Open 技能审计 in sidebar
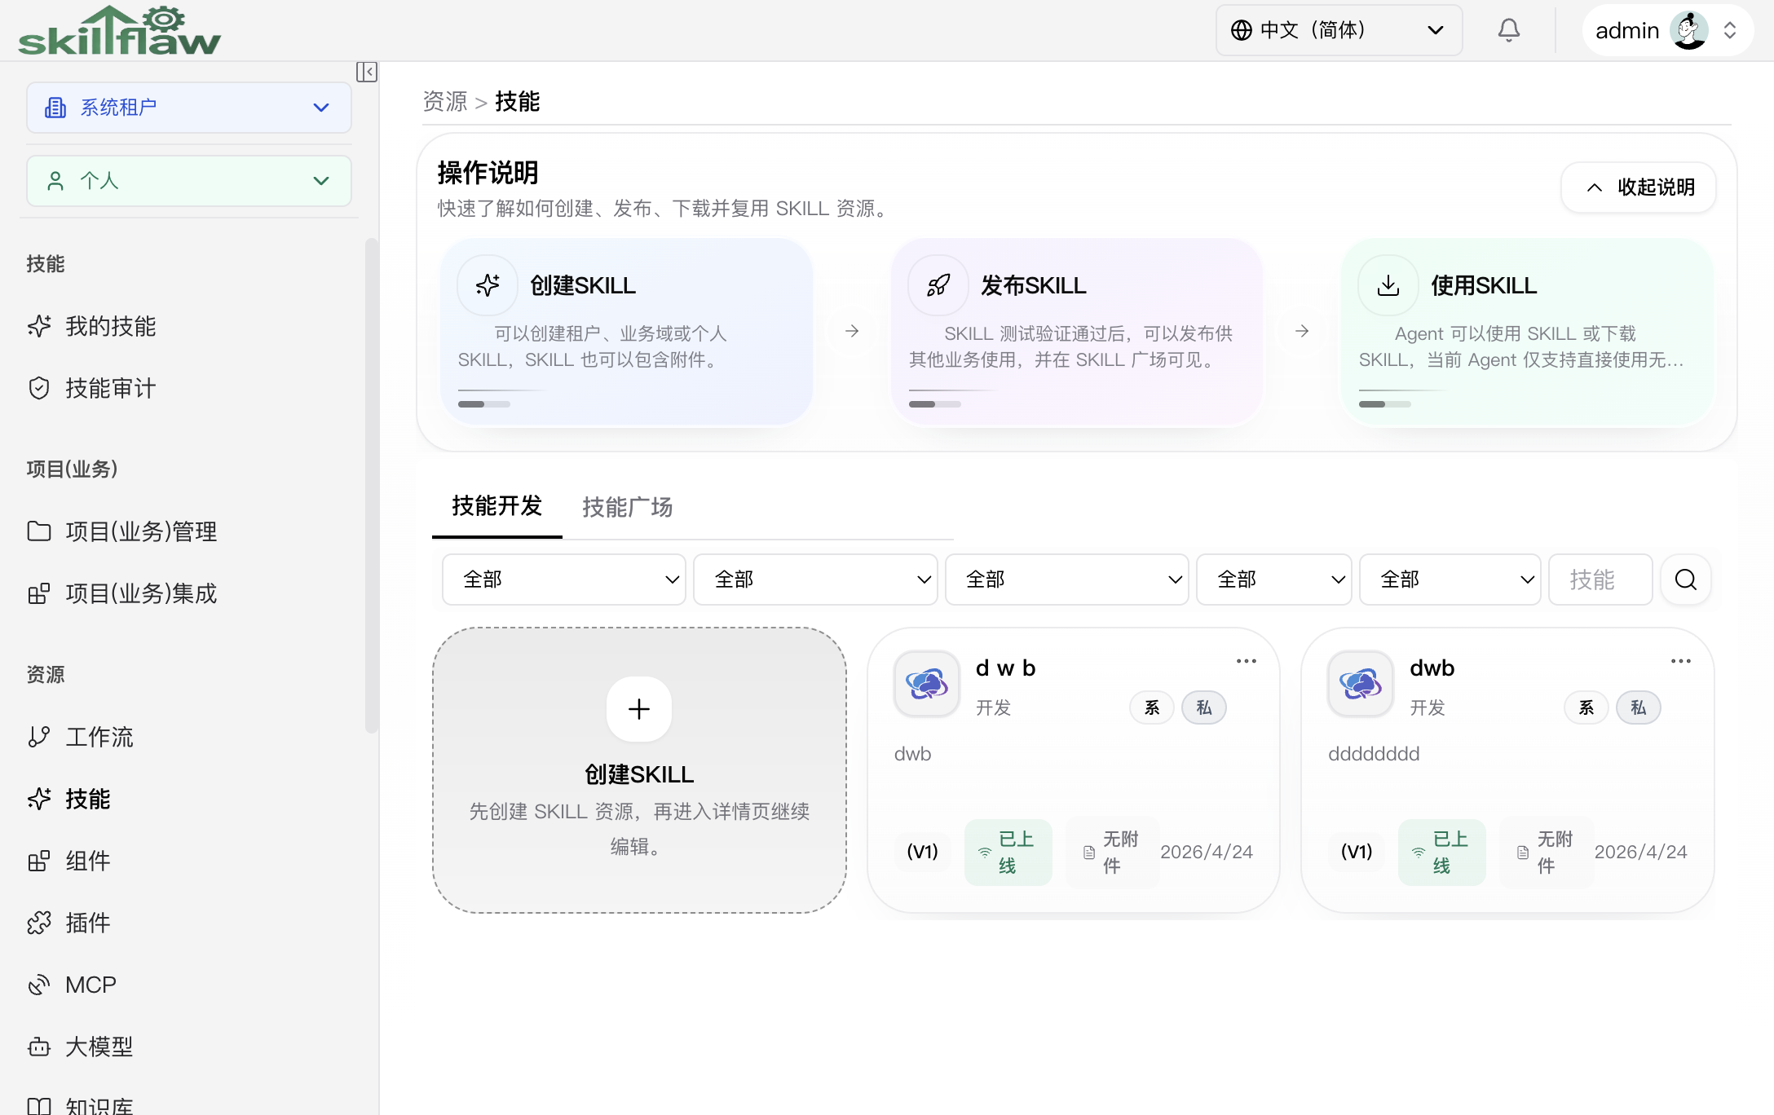Viewport: 1774px width, 1115px height. (x=189, y=388)
